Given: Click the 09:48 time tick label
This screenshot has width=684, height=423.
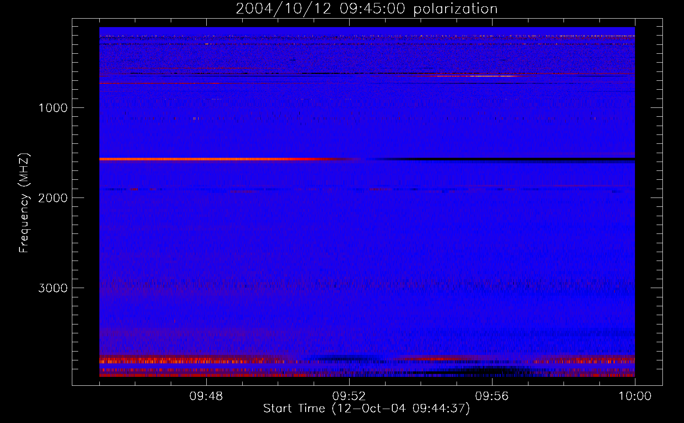Looking at the screenshot, I should tap(206, 396).
